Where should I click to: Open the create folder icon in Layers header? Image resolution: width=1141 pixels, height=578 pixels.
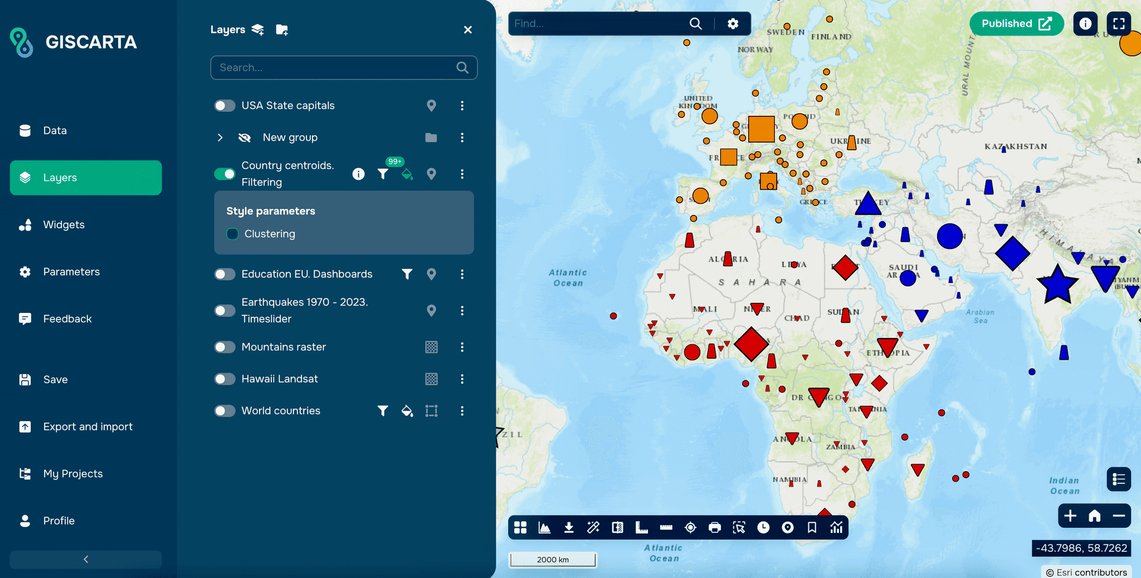pyautogui.click(x=282, y=30)
